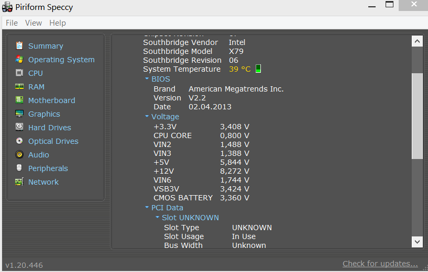
Task: Click the CMOS BATTERY 3,360 V value
Action: [x=235, y=198]
